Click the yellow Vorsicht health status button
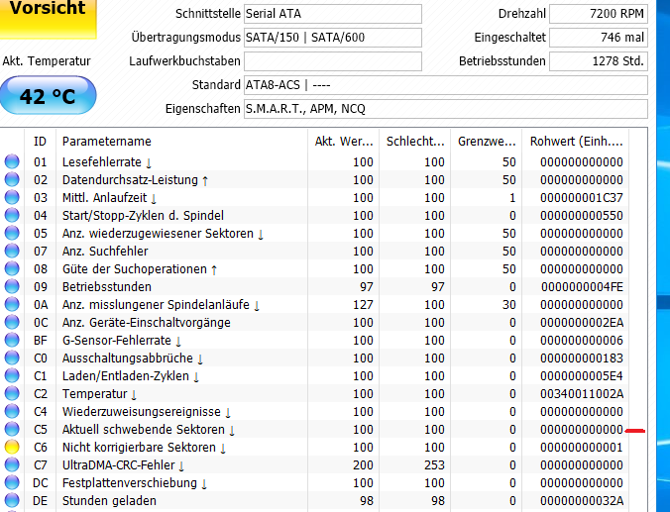 tap(48, 17)
